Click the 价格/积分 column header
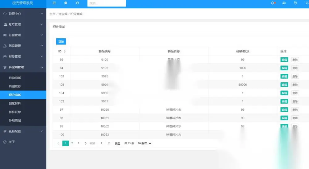Viewport: 309px width, 169px height. (x=243, y=52)
